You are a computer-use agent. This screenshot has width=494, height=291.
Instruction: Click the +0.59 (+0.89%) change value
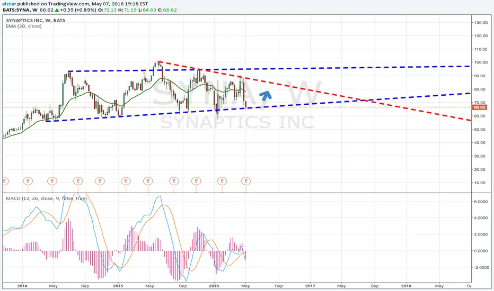(78, 10)
